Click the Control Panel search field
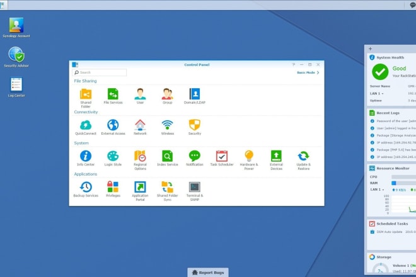416x277 pixels. coord(99,72)
